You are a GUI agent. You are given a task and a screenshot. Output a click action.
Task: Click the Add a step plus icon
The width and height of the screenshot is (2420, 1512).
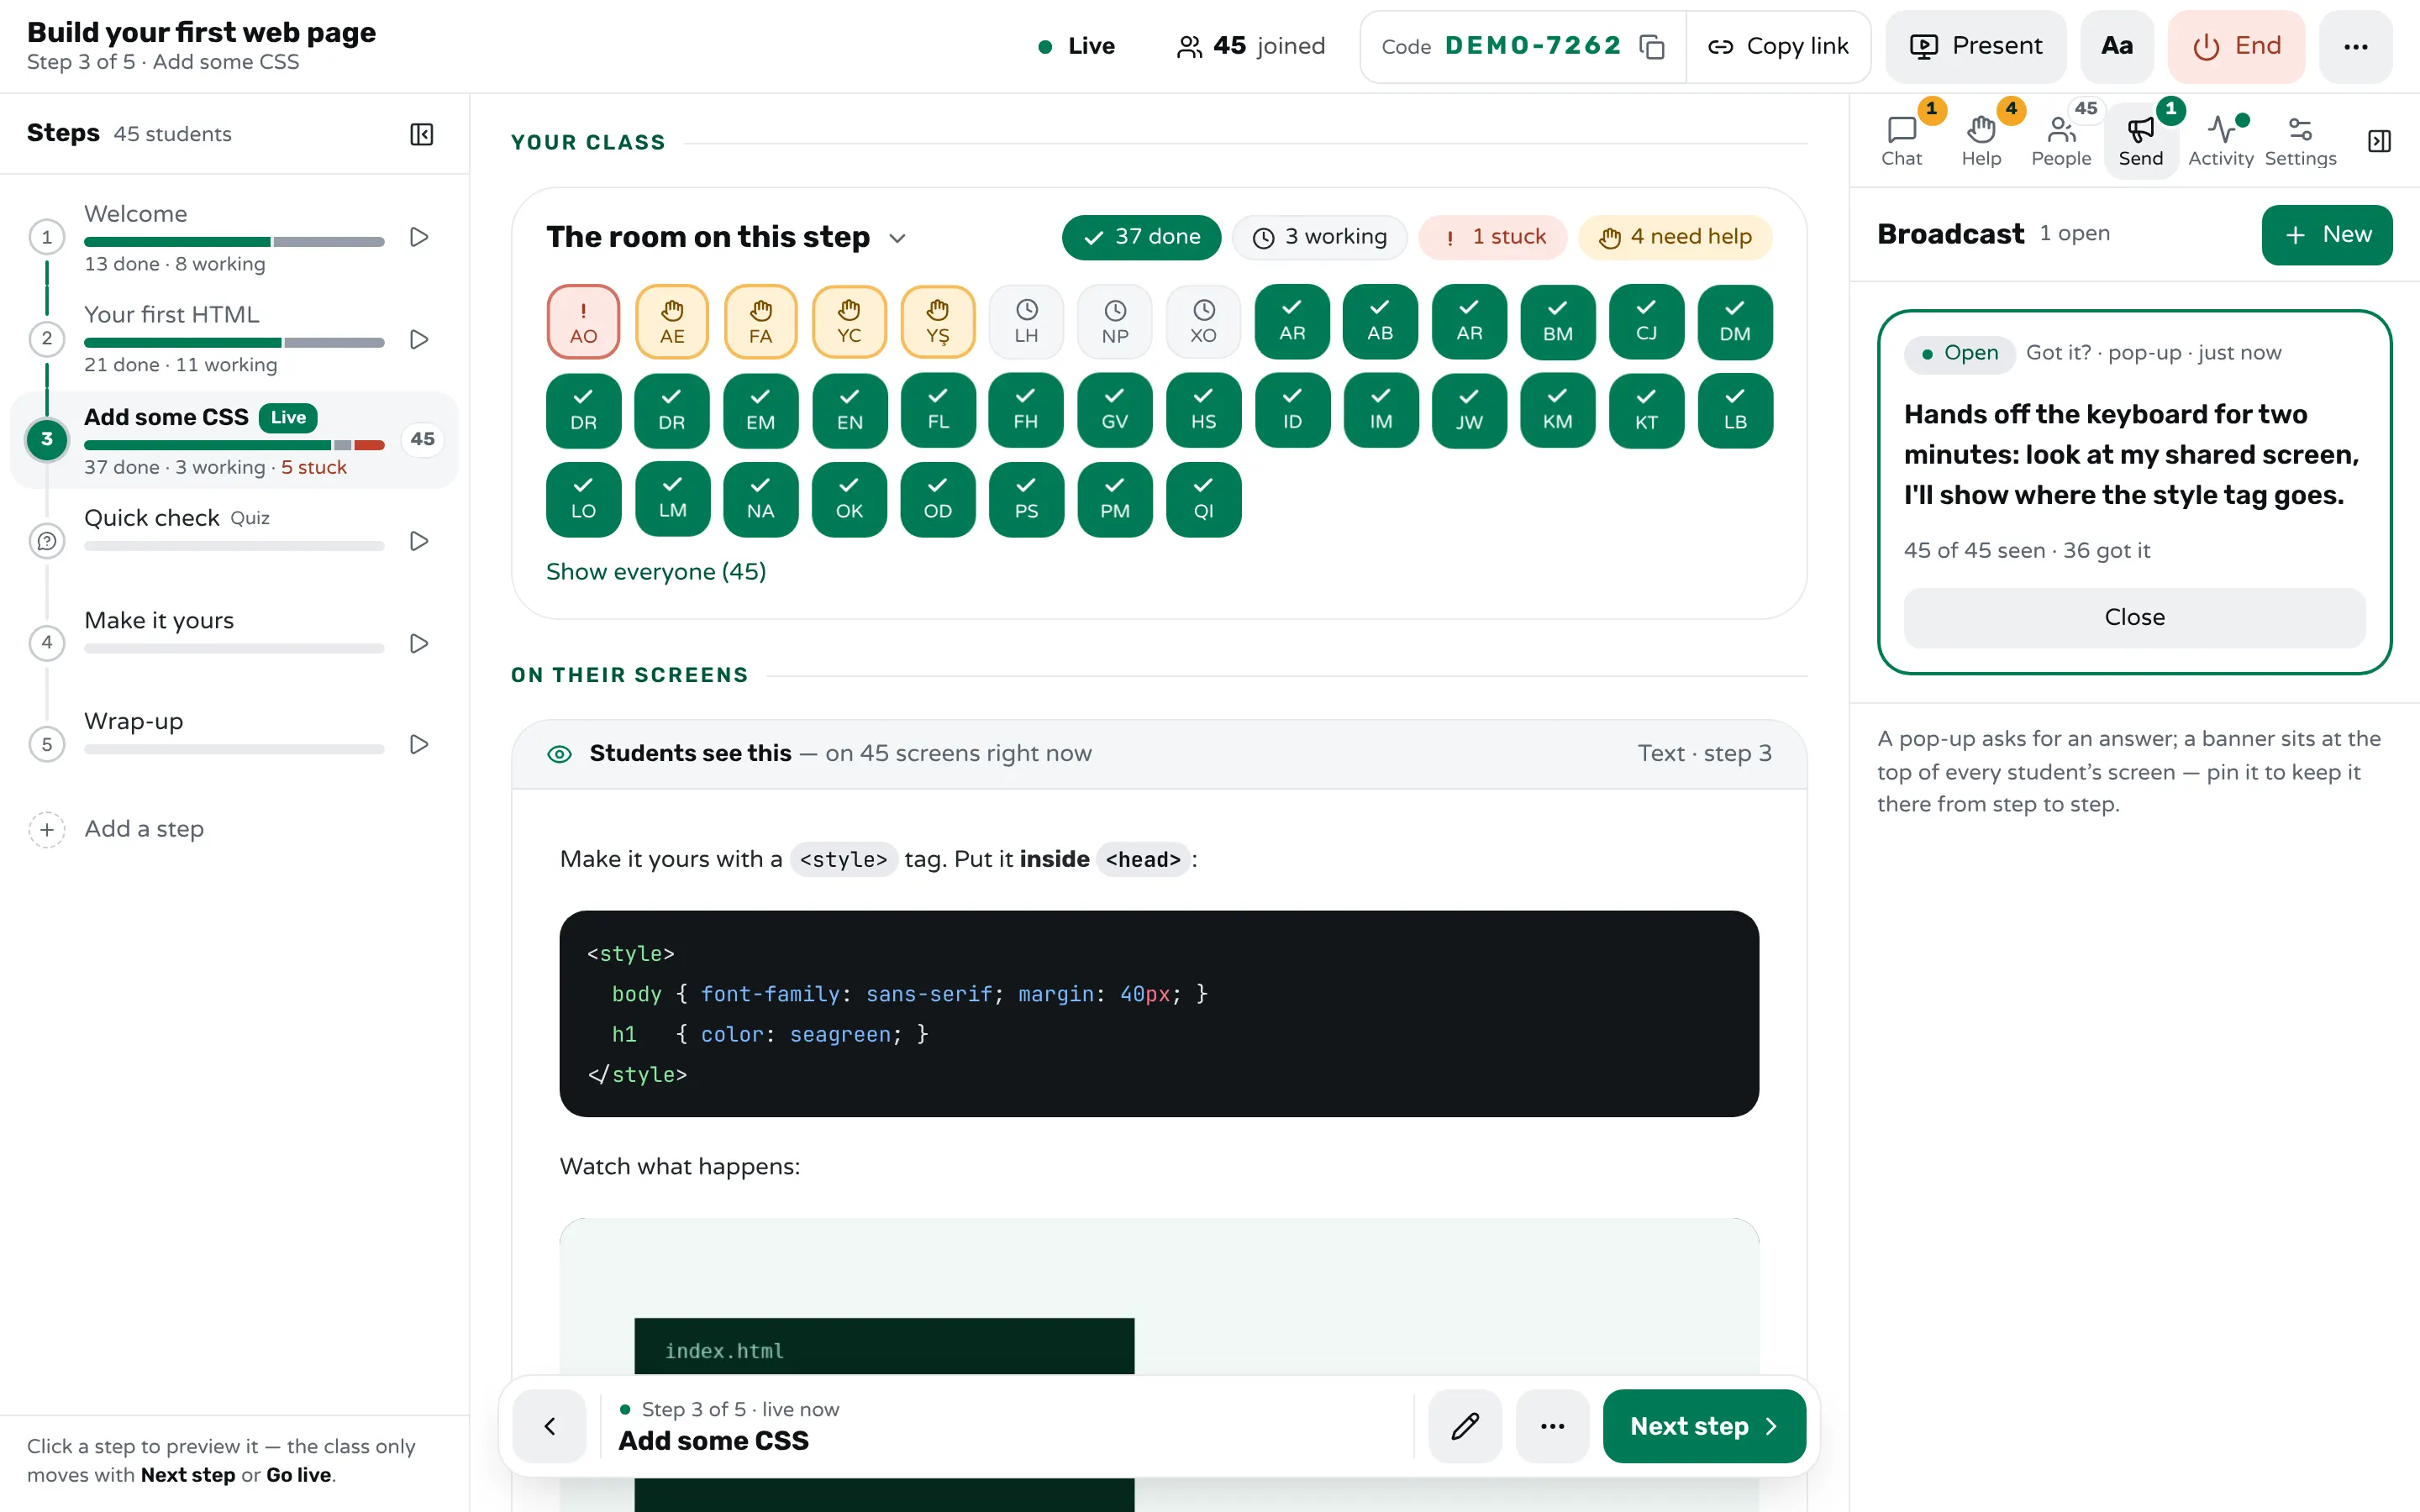47,829
